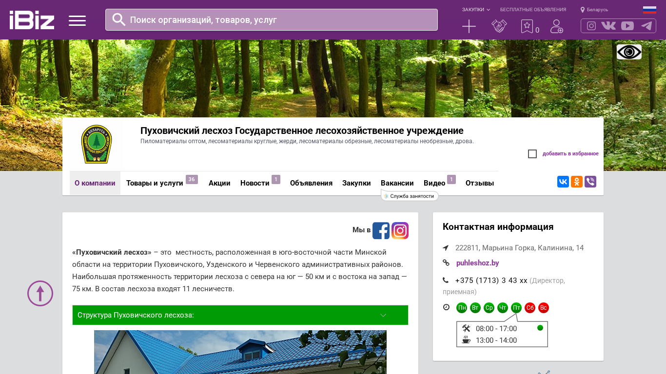Open iBiz Instagram from the header

(x=591, y=26)
